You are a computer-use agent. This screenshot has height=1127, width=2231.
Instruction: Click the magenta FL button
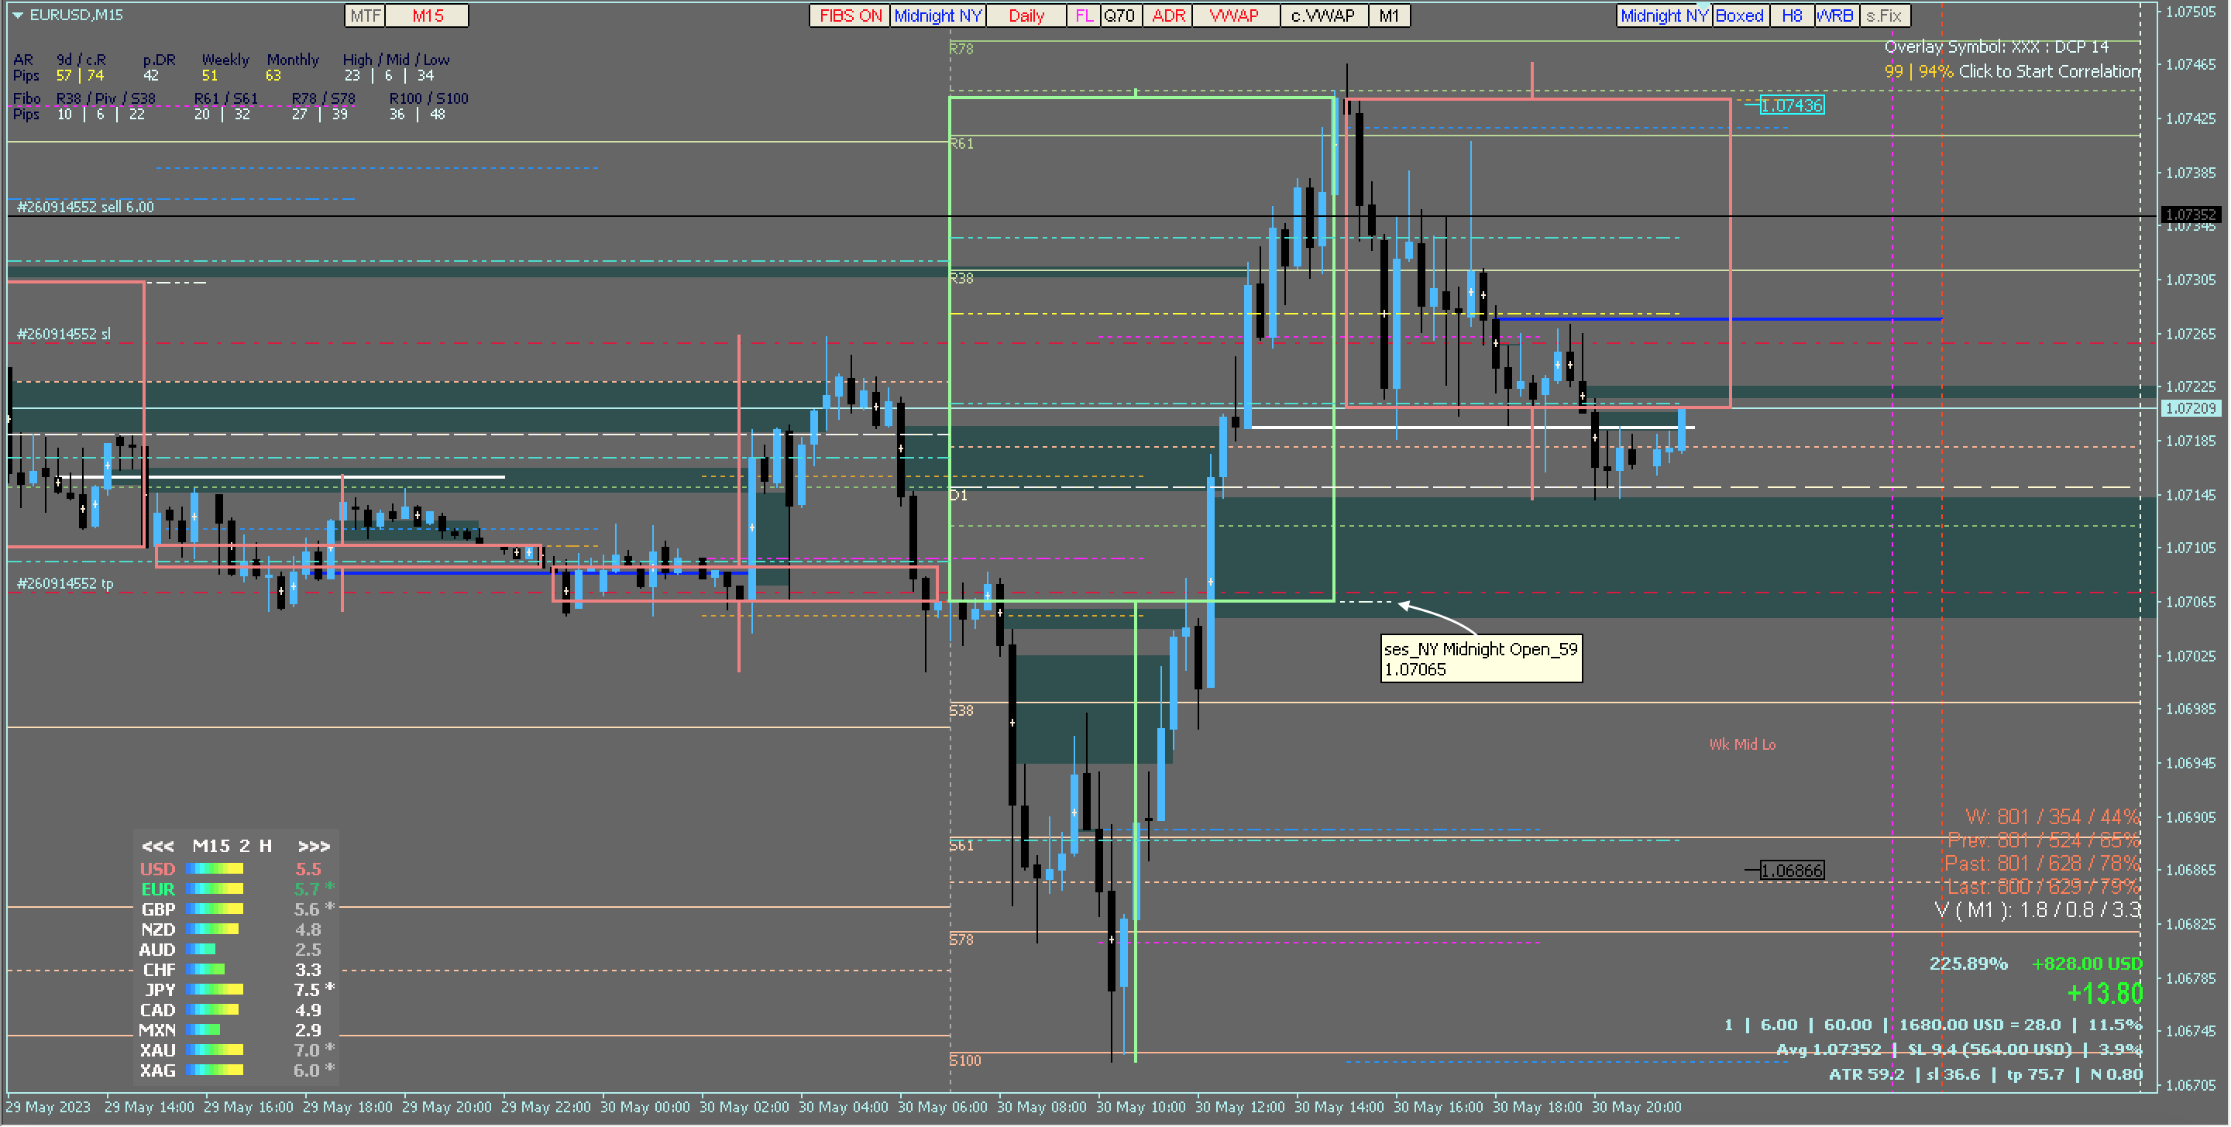coord(1084,15)
